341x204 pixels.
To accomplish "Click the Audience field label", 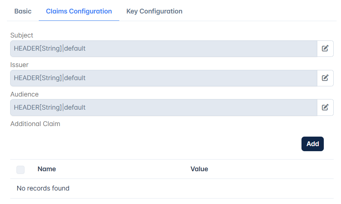I will [x=25, y=94].
